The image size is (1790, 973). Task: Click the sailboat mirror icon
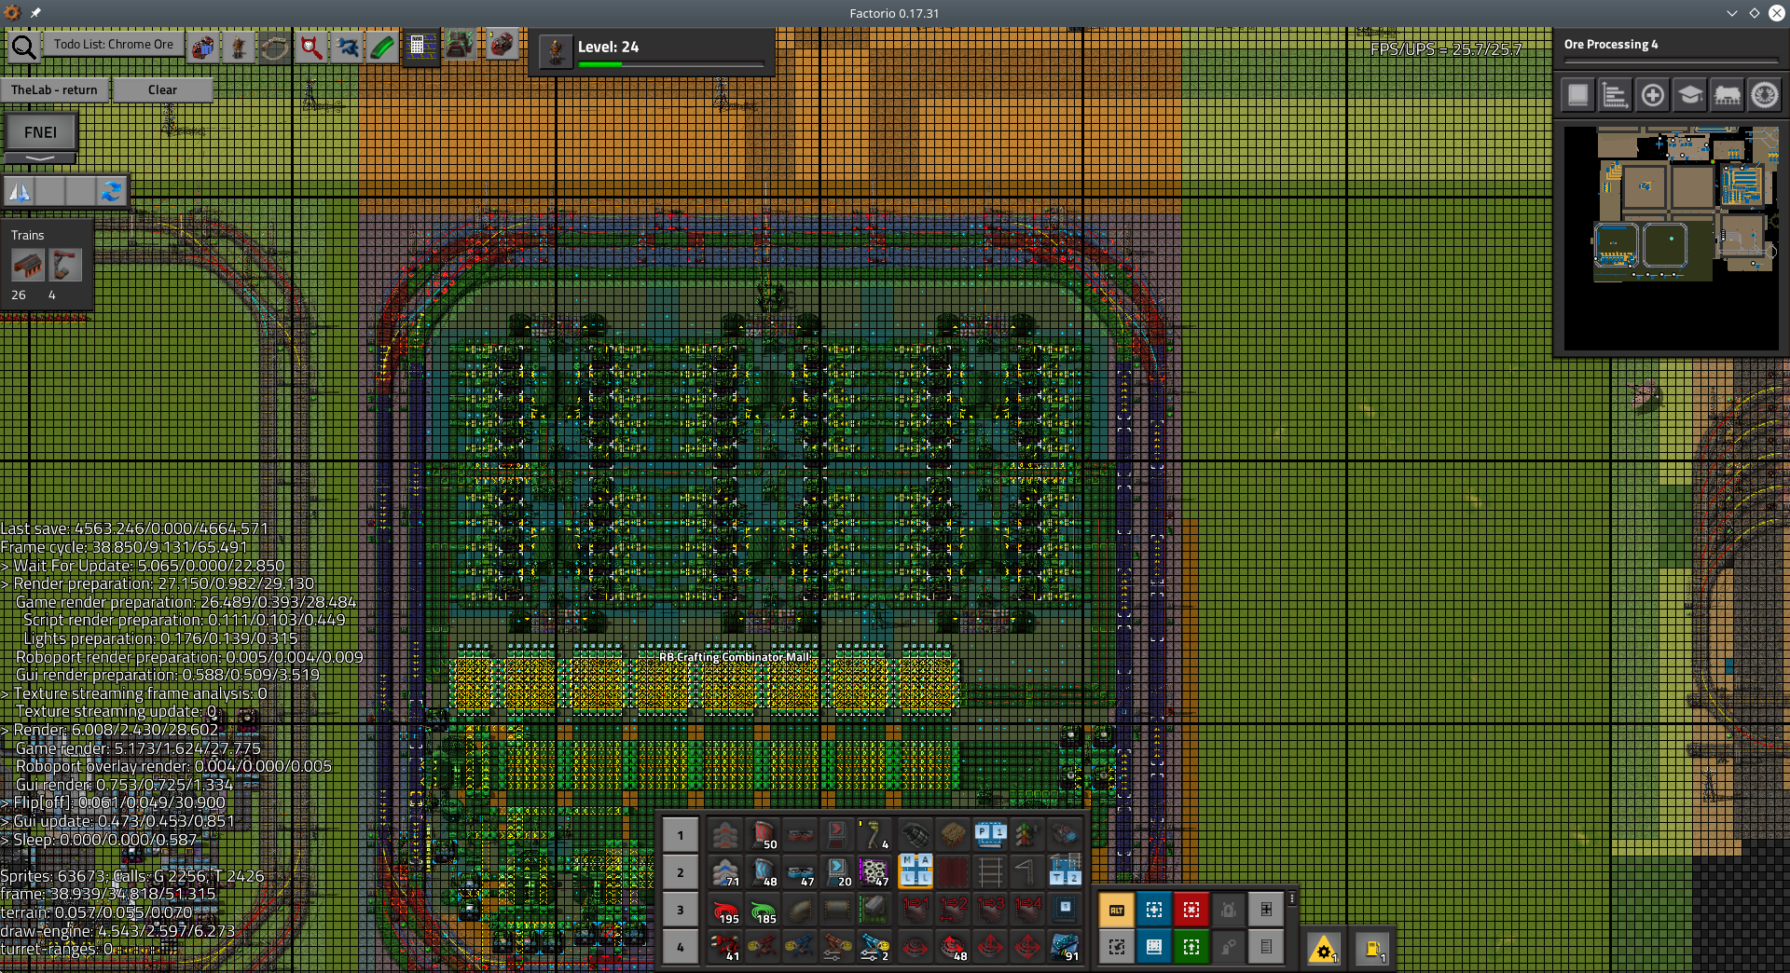point(20,191)
